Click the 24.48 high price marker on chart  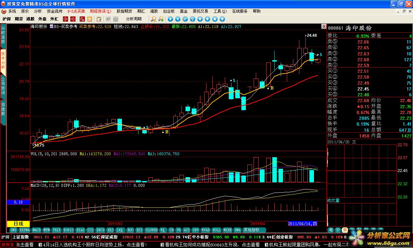tap(311, 35)
